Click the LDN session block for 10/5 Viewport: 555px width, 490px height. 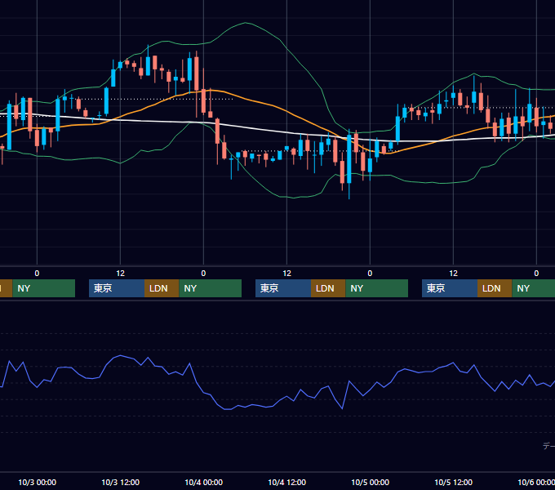pyautogui.click(x=495, y=288)
